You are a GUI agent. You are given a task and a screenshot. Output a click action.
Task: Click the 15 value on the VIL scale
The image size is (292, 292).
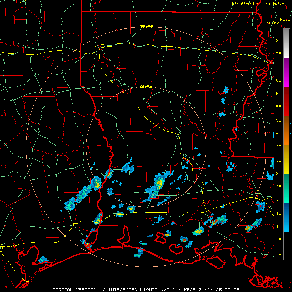pyautogui.click(x=279, y=213)
